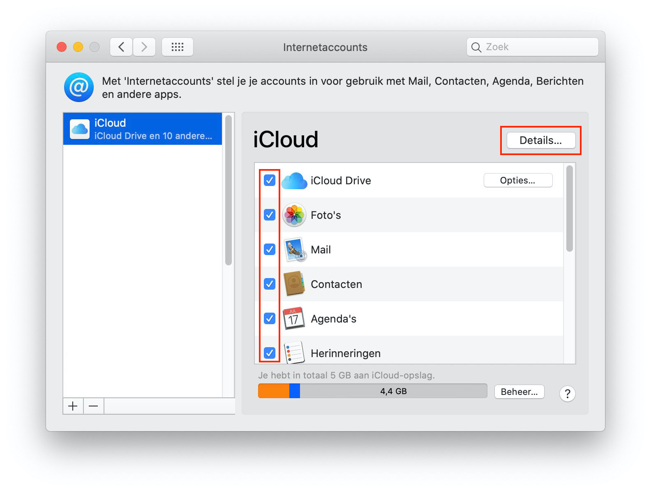This screenshot has width=651, height=492.
Task: Remove account with the minus button
Action: pos(94,406)
